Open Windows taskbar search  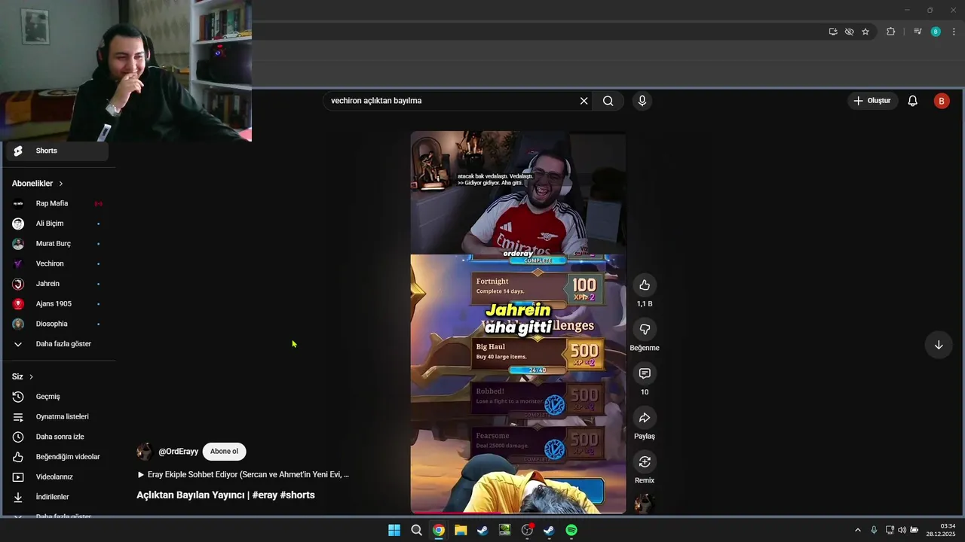pyautogui.click(x=416, y=530)
